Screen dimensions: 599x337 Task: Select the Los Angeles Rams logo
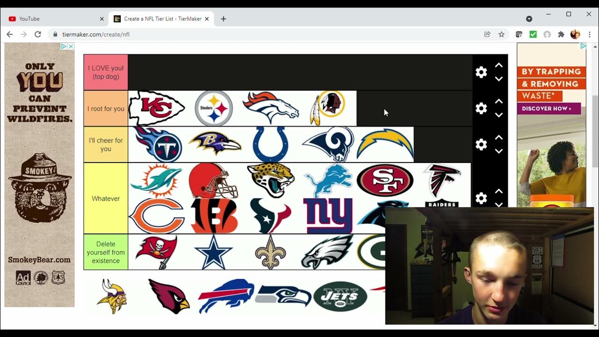(328, 144)
